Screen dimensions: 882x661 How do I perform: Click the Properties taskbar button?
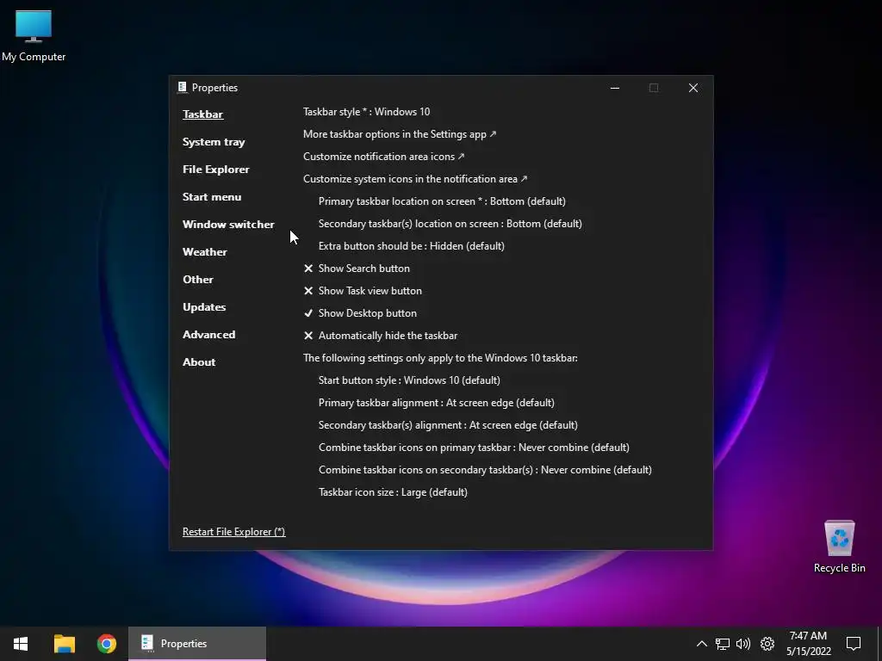(x=197, y=644)
